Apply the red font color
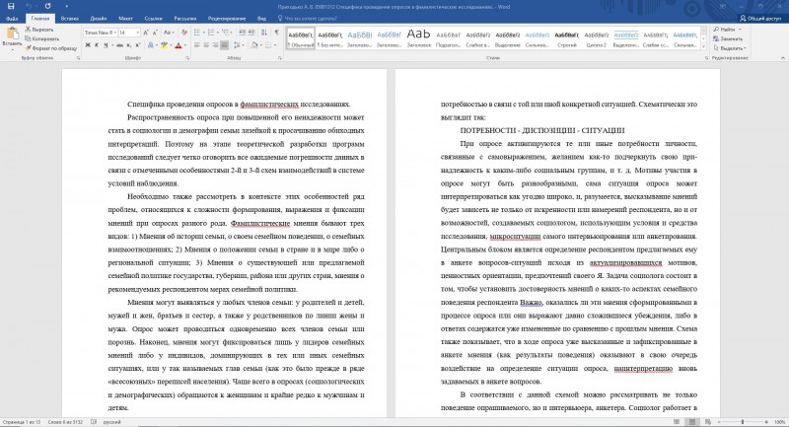 [x=179, y=45]
